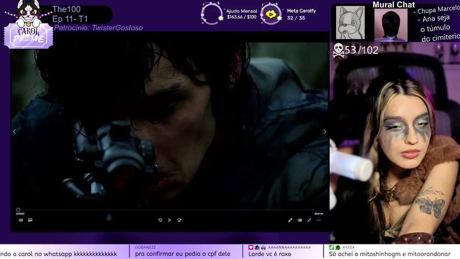
Task: Switch to mini player view
Action: [x=300, y=220]
